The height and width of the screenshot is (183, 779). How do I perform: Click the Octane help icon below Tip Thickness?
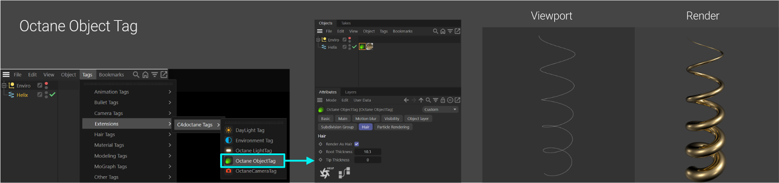pyautogui.click(x=325, y=172)
